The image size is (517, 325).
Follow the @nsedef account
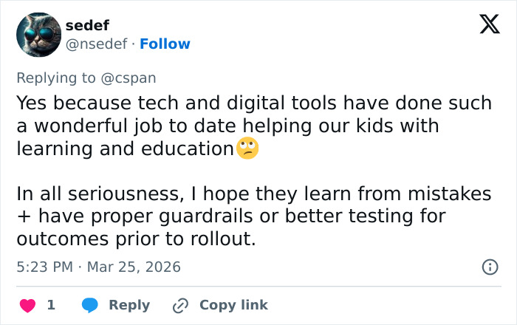point(165,44)
